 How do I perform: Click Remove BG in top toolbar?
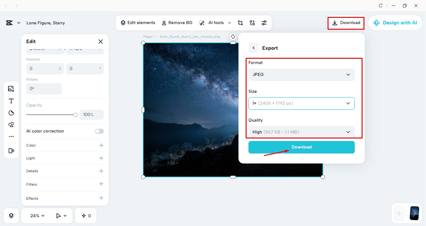coord(177,23)
